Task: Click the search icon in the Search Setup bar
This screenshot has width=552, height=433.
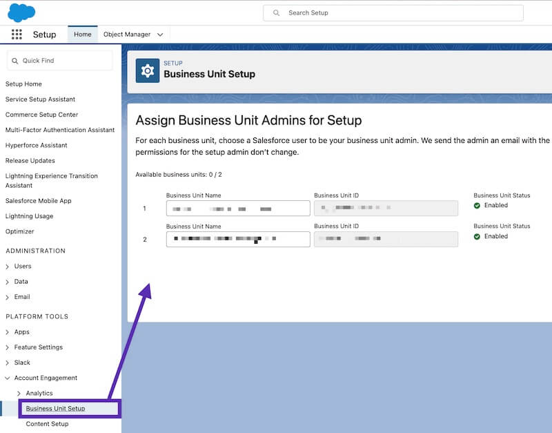Action: pos(277,12)
